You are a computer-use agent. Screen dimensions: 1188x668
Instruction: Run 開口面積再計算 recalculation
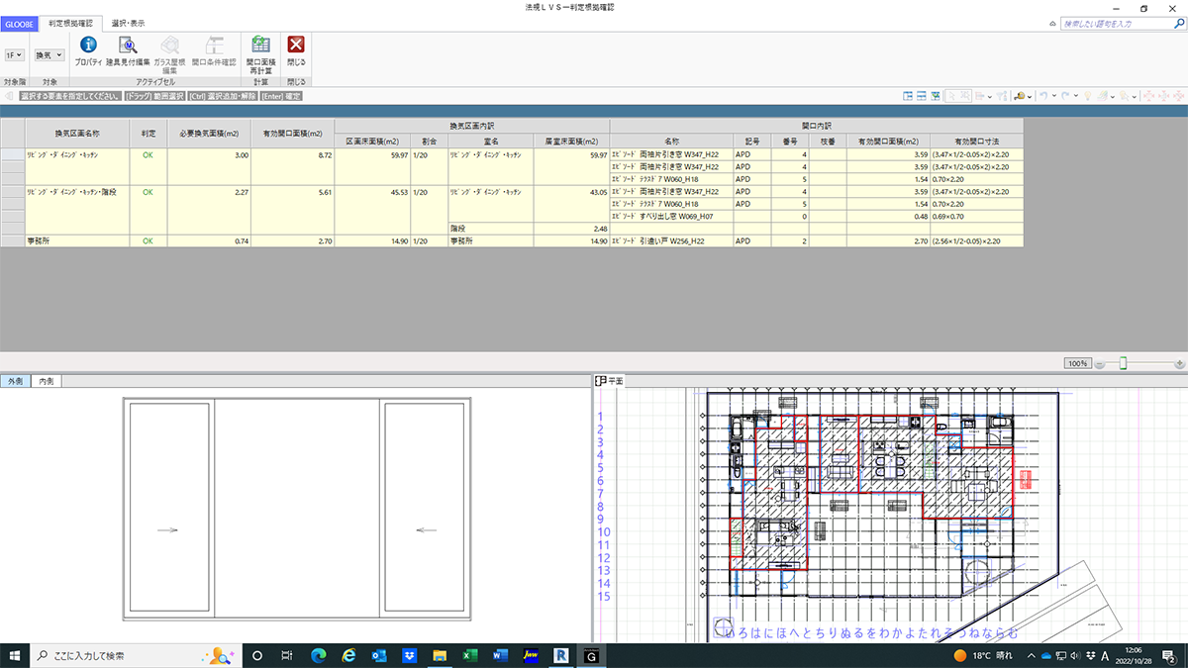click(x=260, y=49)
